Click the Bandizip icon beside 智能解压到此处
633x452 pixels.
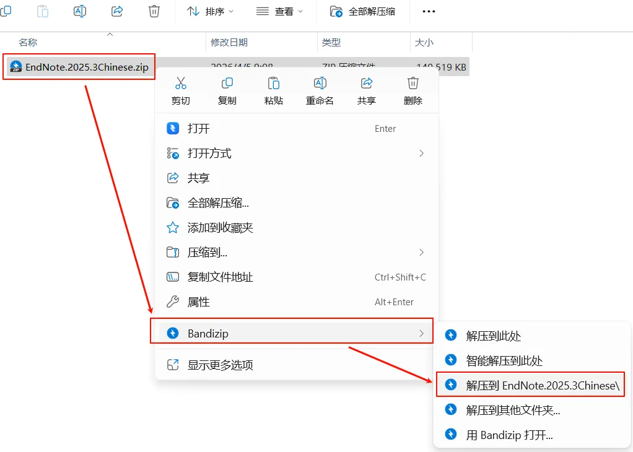pos(450,360)
